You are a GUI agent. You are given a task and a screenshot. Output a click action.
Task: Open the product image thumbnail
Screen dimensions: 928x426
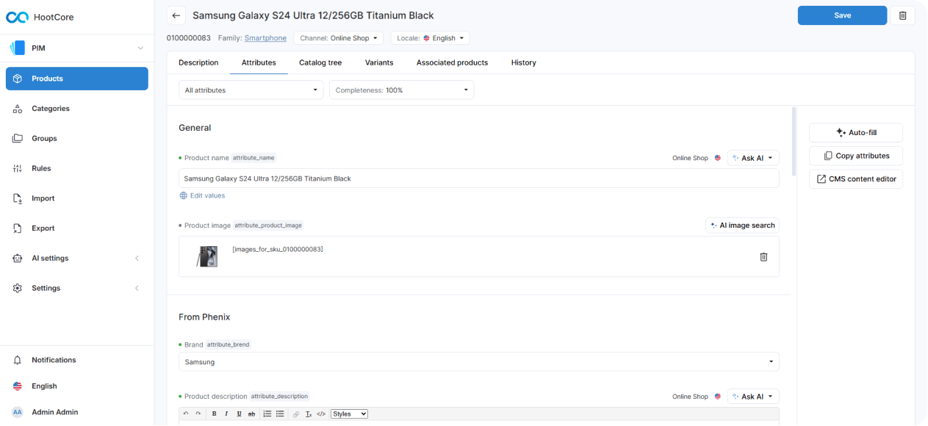pos(207,256)
